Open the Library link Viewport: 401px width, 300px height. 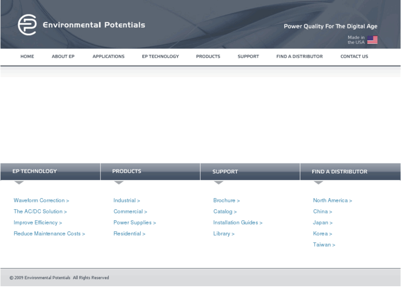[224, 233]
